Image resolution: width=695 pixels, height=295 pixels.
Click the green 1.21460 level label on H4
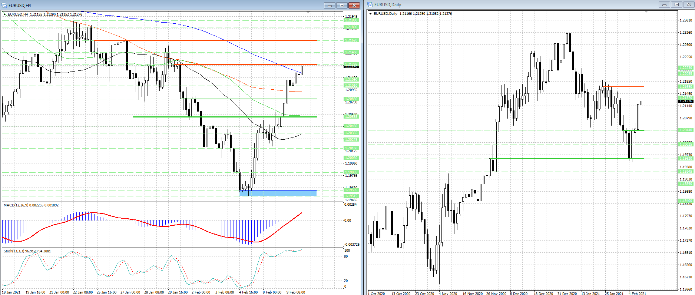click(351, 52)
